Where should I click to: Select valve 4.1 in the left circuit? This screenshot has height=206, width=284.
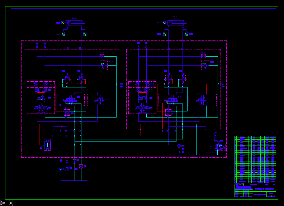pos(101,100)
